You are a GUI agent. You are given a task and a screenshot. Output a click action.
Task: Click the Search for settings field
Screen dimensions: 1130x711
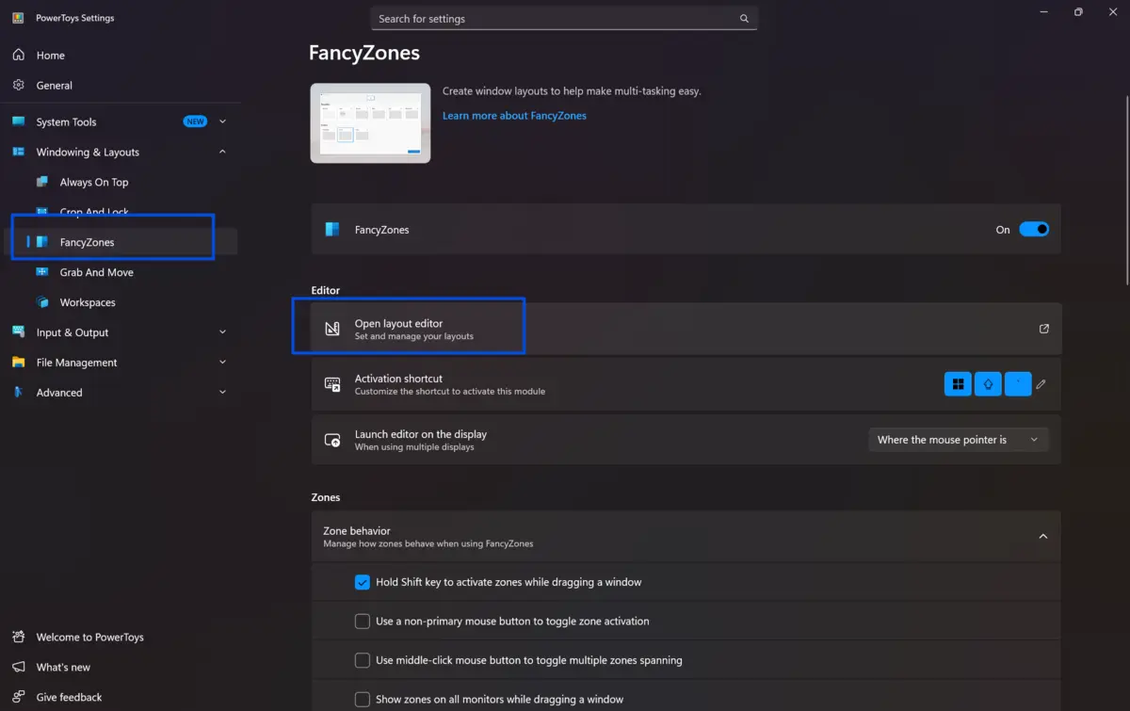(x=564, y=19)
